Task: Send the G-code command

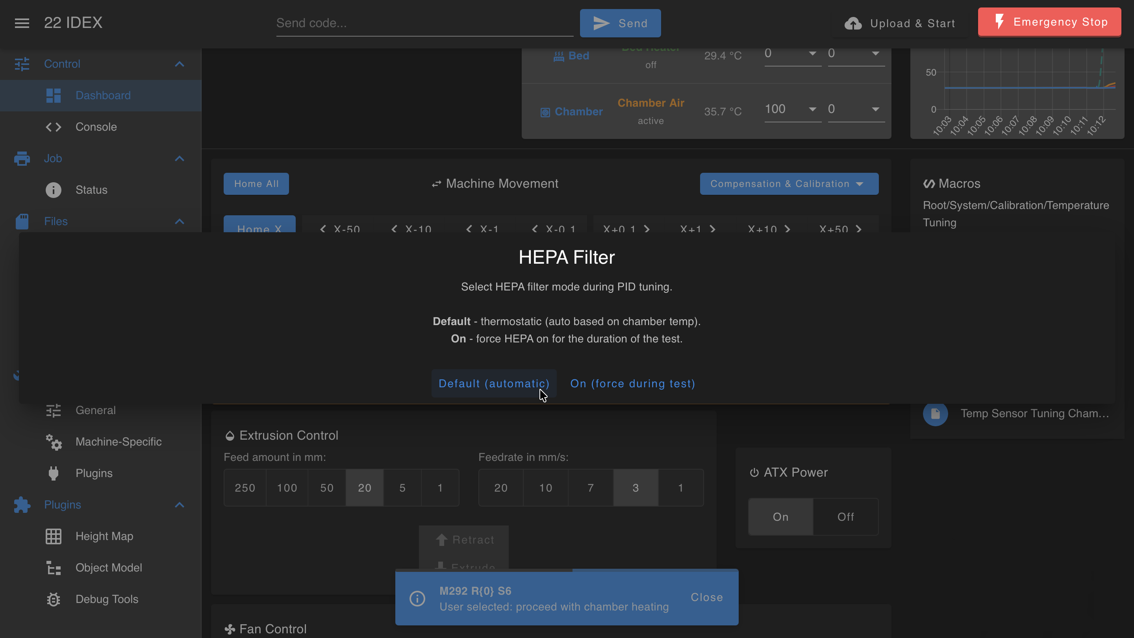Action: 620,23
